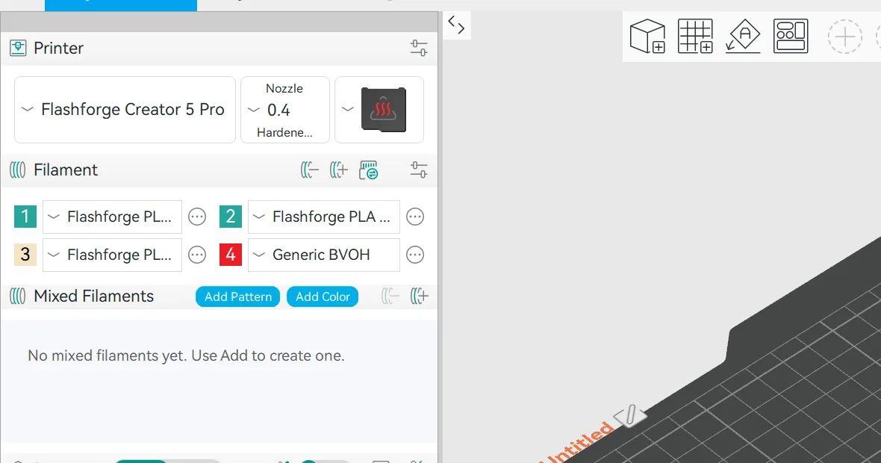This screenshot has width=881, height=463.
Task: Synchronize the filament list with the green sync icon
Action: click(x=369, y=170)
